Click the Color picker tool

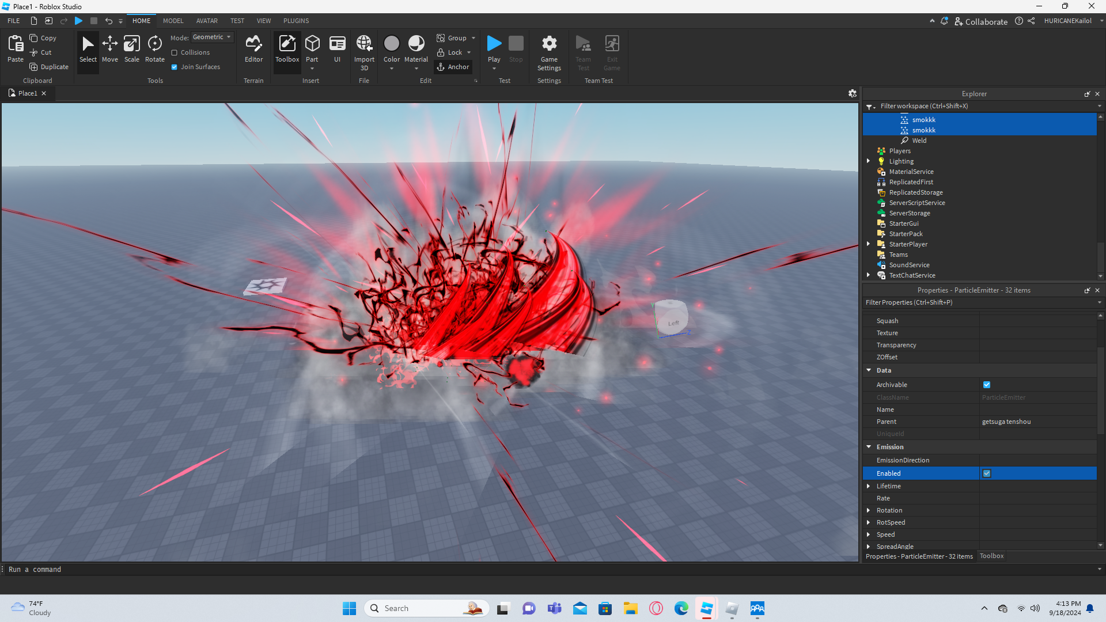tap(391, 44)
